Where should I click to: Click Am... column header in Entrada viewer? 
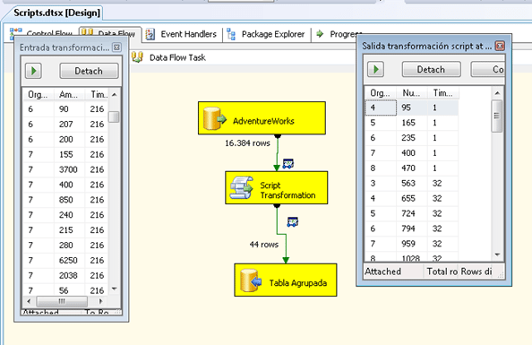(69, 94)
